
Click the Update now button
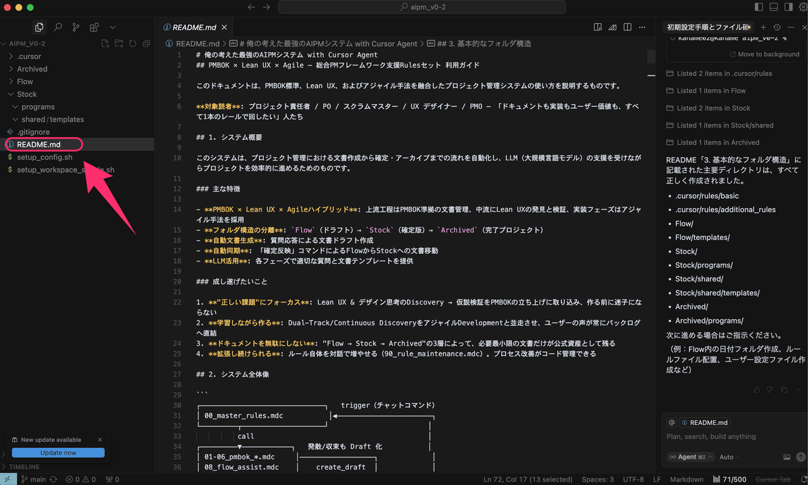coord(58,453)
